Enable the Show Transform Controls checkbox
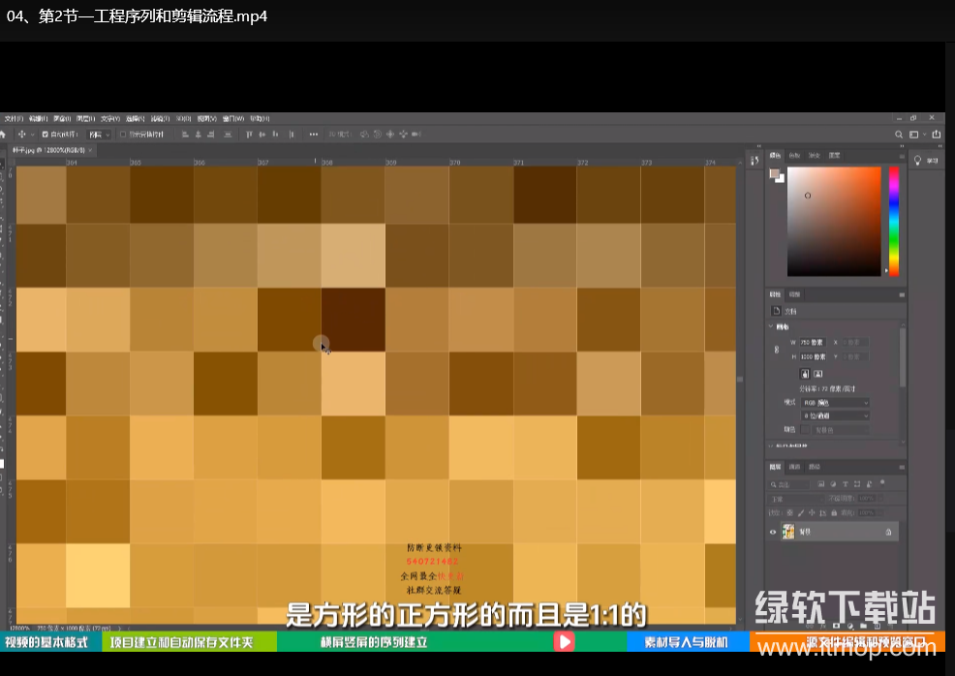This screenshot has height=676, width=955. coord(123,135)
